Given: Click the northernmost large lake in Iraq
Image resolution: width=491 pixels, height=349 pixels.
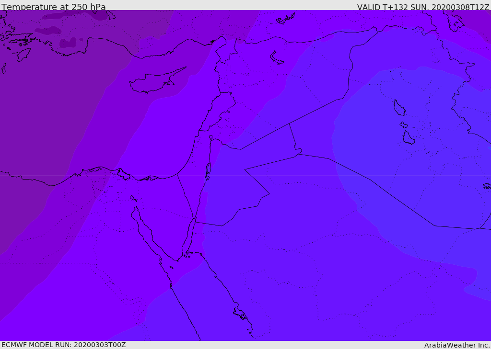Looking at the screenshot, I should click(x=399, y=108).
